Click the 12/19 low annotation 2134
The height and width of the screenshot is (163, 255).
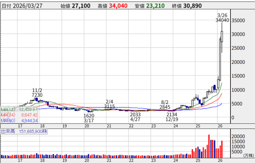coord(172,115)
